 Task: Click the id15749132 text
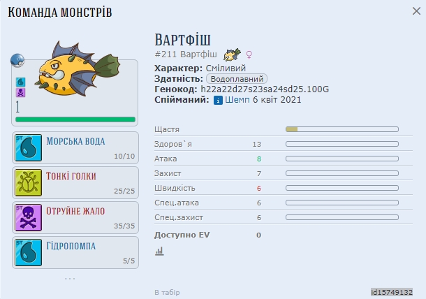392,292
